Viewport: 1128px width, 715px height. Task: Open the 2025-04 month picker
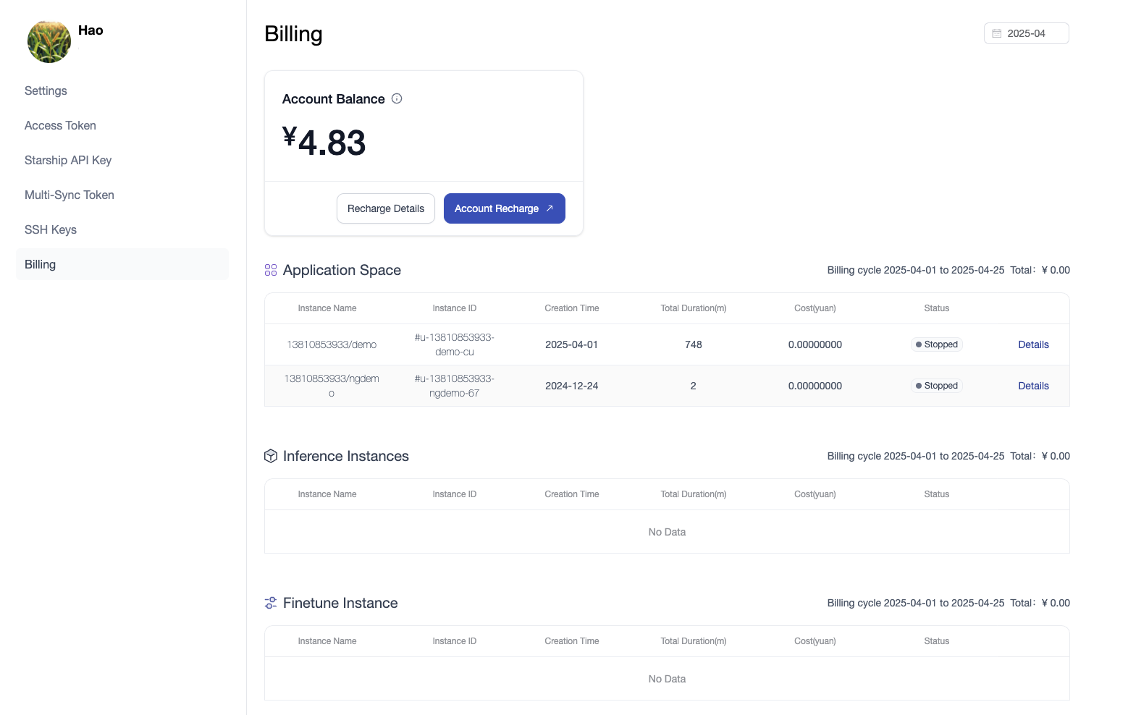[1026, 34]
